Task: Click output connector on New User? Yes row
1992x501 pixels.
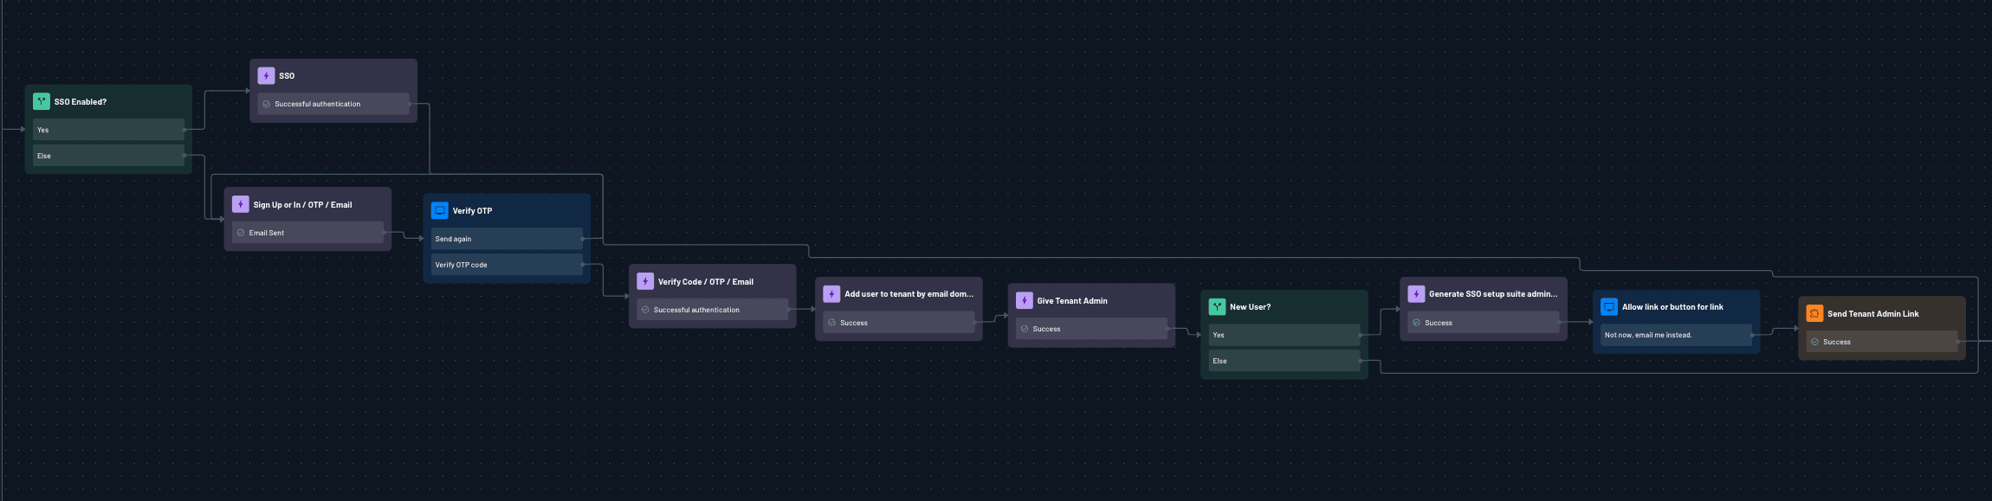Action: [x=1361, y=335]
